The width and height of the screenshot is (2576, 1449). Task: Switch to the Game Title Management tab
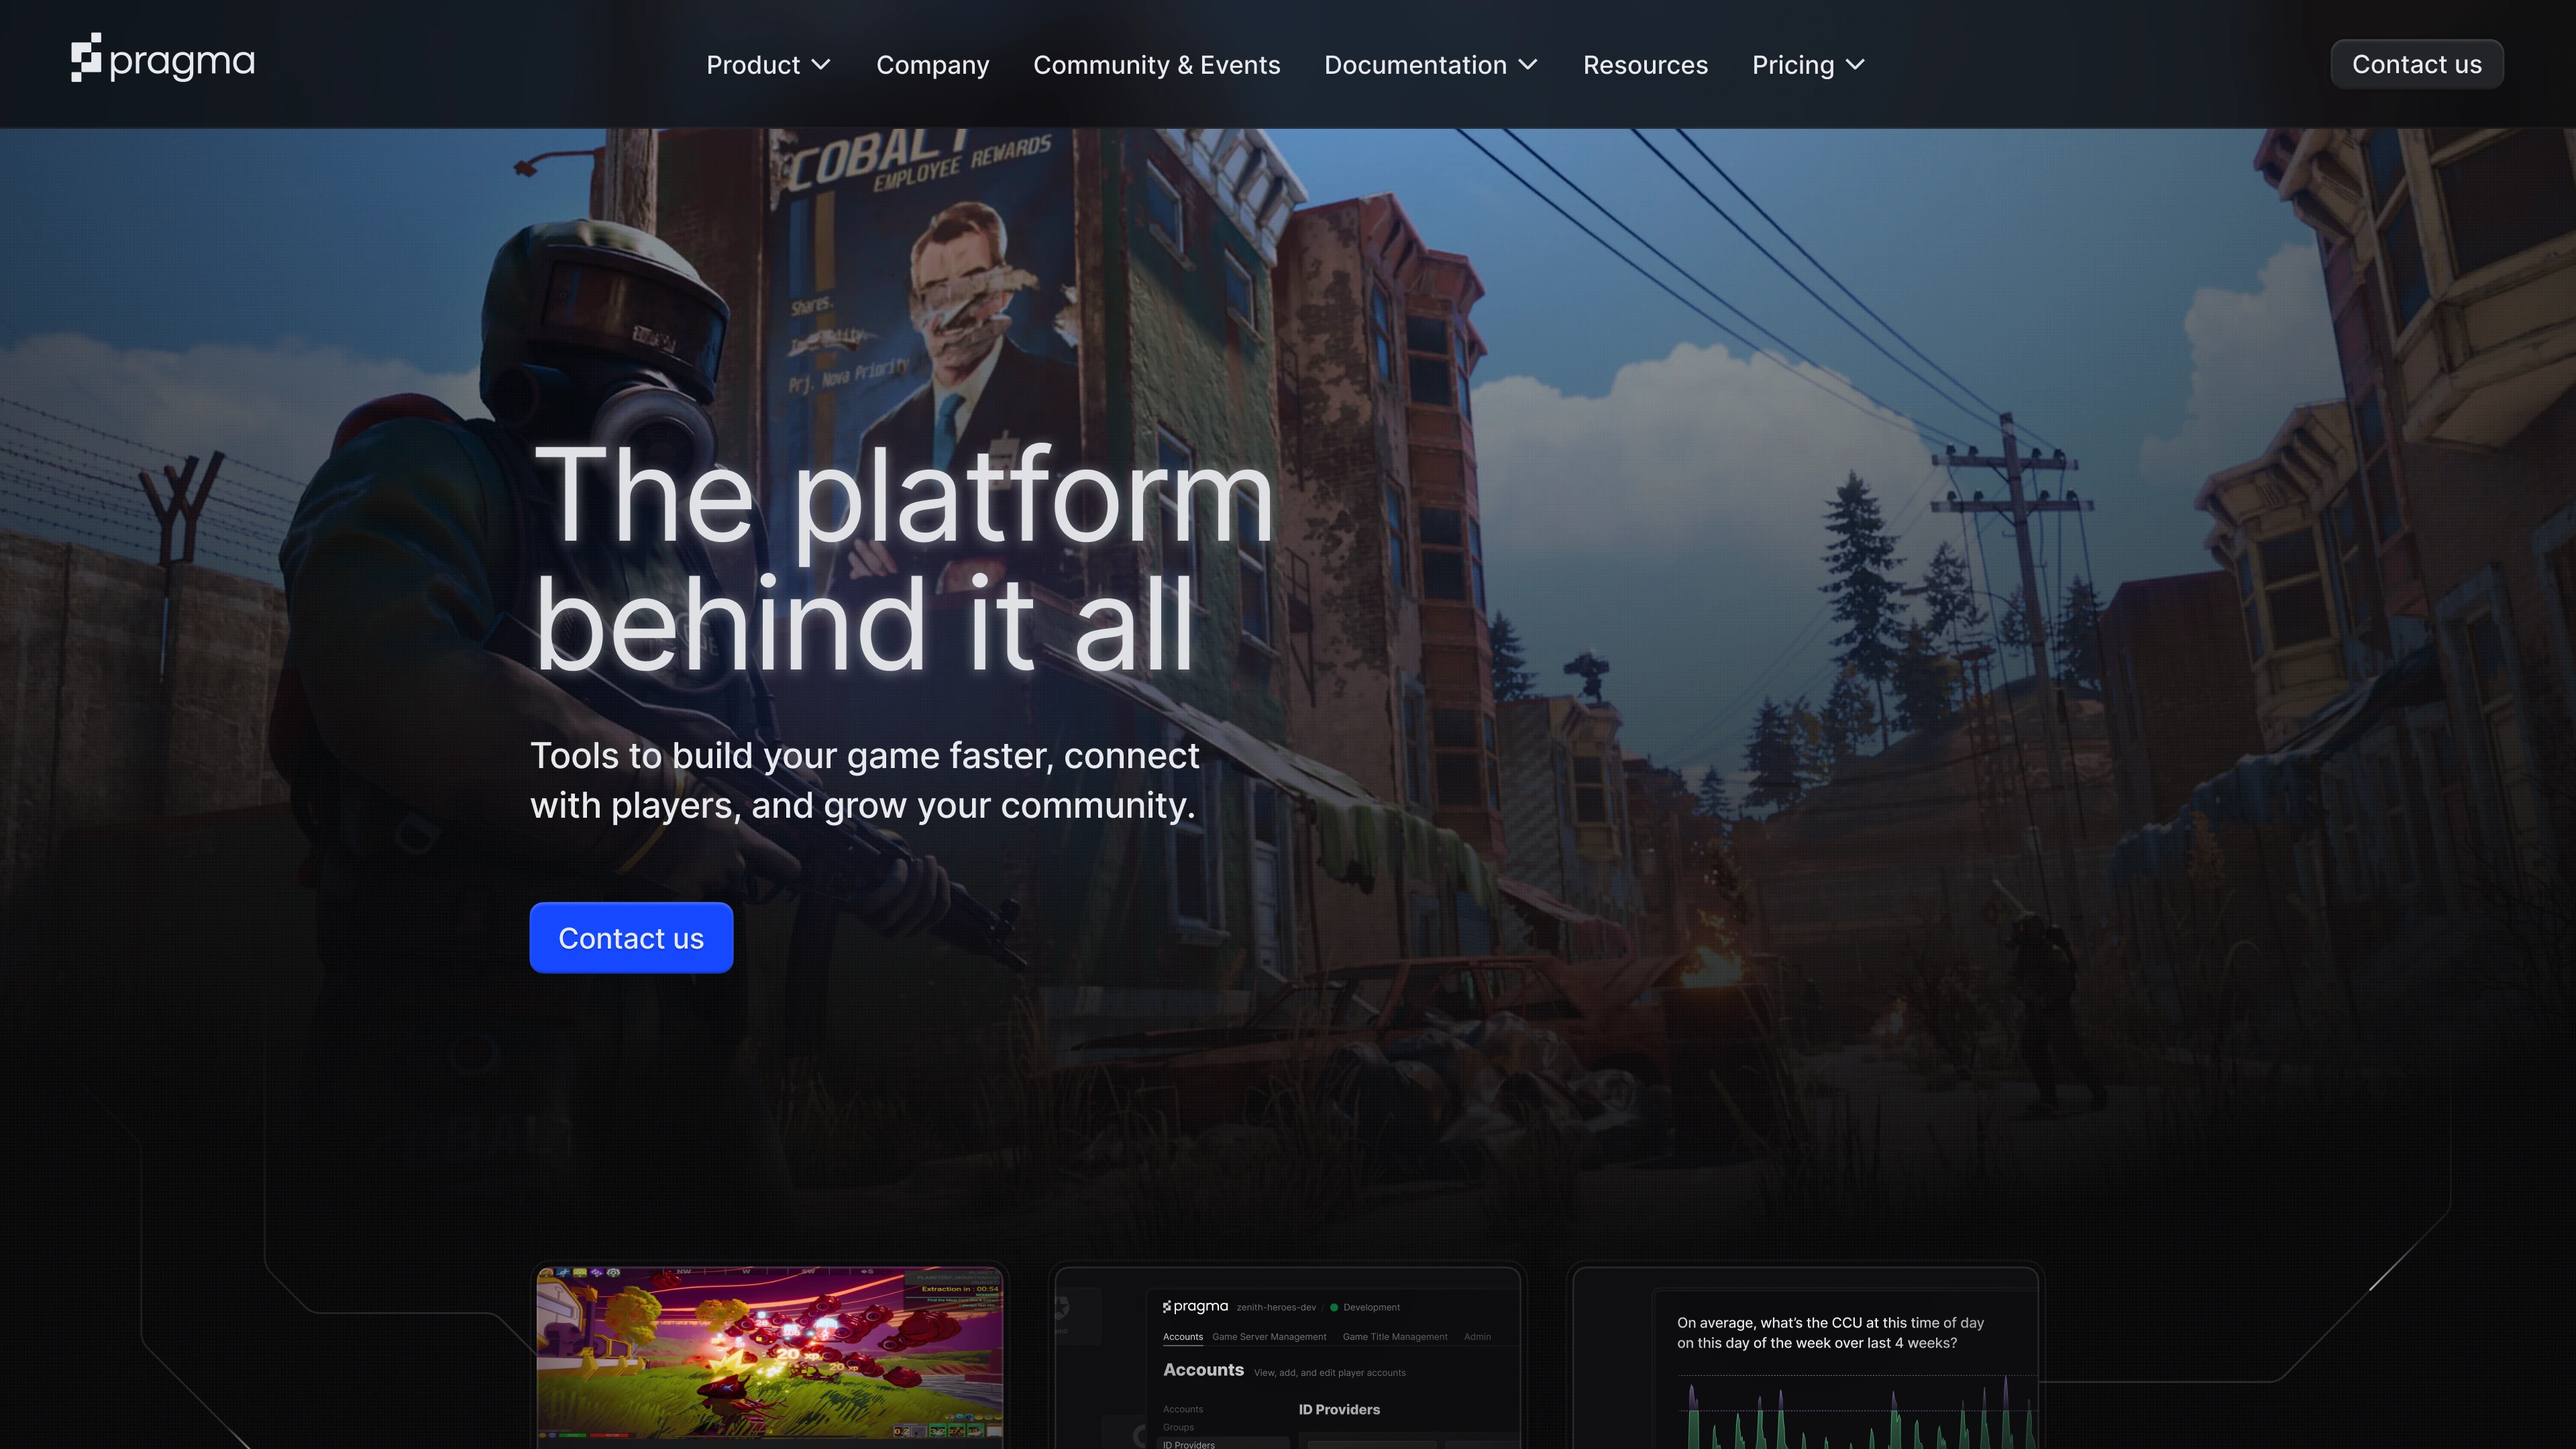coord(1395,1337)
